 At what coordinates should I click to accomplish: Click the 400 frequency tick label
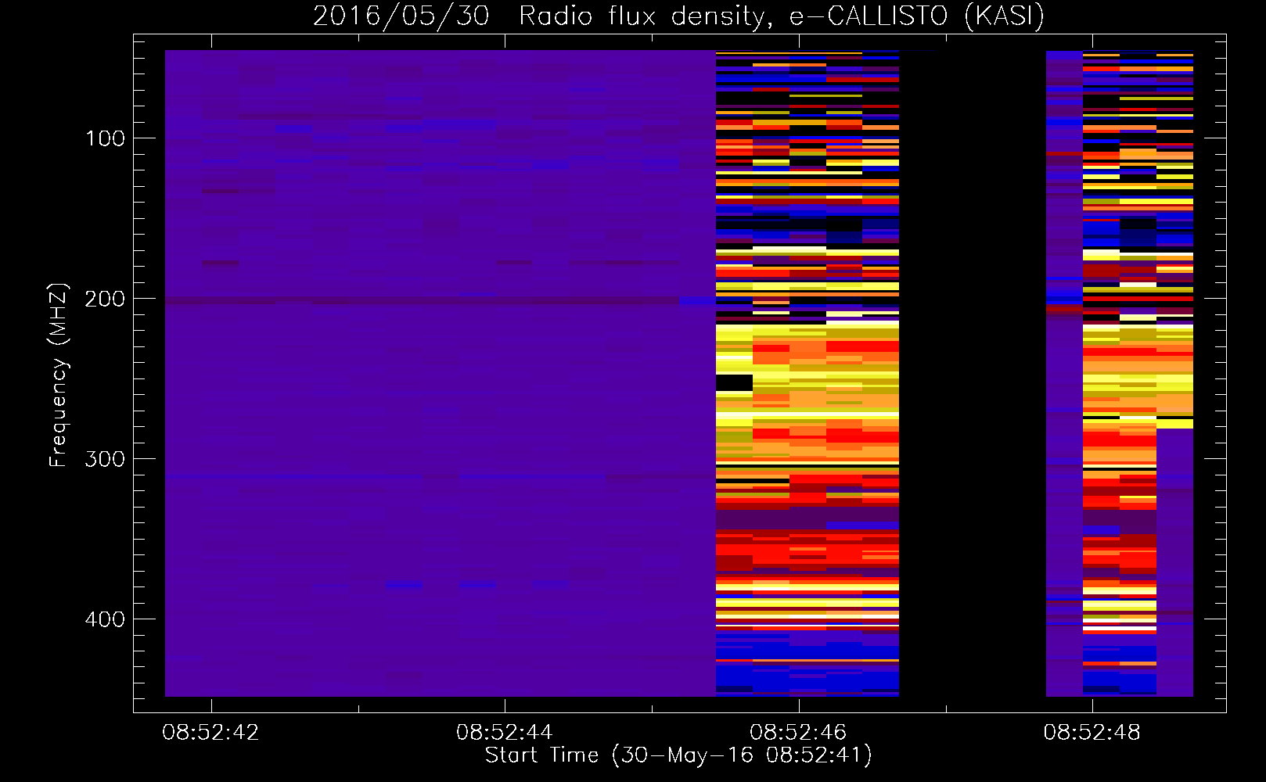105,619
